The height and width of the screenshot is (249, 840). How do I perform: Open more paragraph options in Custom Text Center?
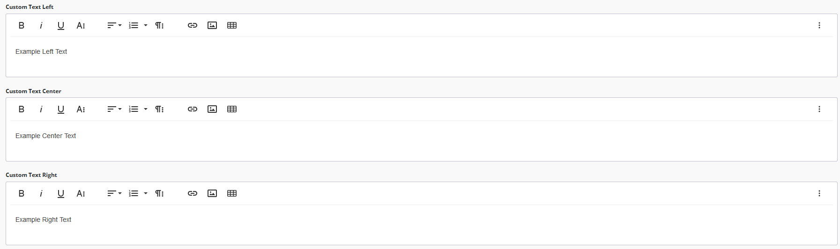point(159,109)
